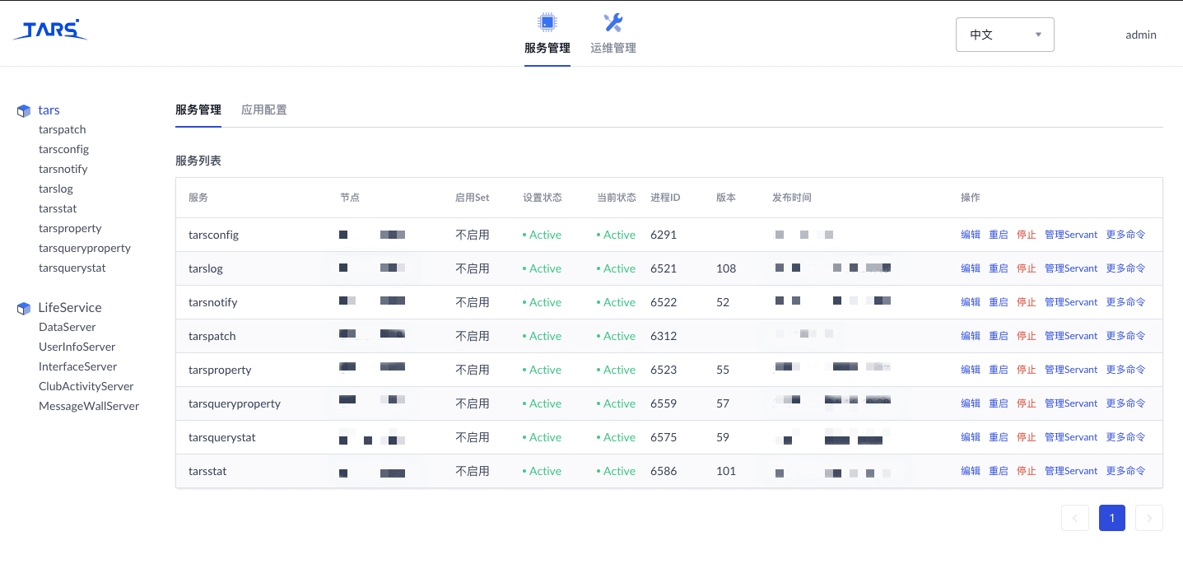The width and height of the screenshot is (1183, 564).
Task: Select tarsnotify in the sidebar
Action: click(63, 169)
